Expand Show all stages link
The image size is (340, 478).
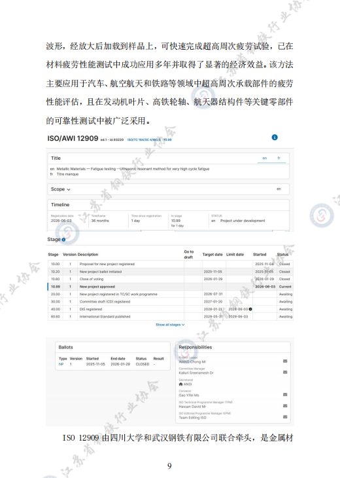pyautogui.click(x=170, y=325)
